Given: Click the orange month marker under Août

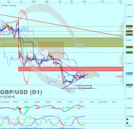Looking at the screenshot, I should tap(33, 3).
